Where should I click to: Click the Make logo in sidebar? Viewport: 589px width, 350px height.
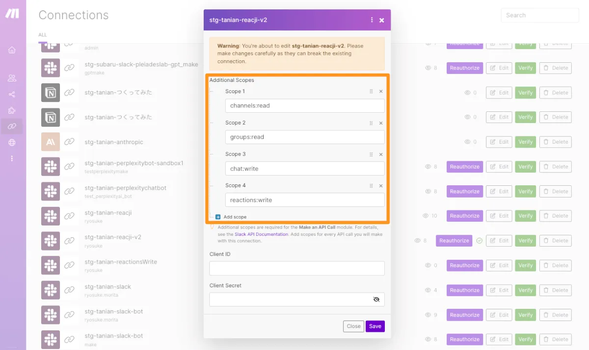click(x=12, y=13)
